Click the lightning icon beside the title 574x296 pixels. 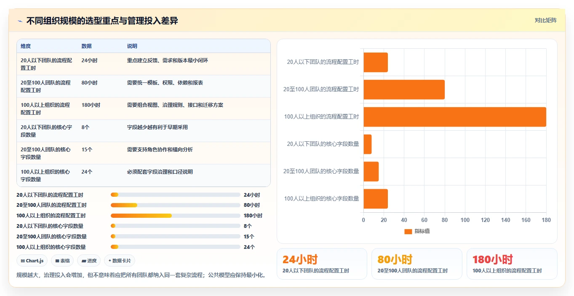coord(20,21)
